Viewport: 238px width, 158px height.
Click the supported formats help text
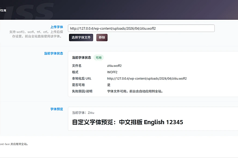[x=36, y=34]
